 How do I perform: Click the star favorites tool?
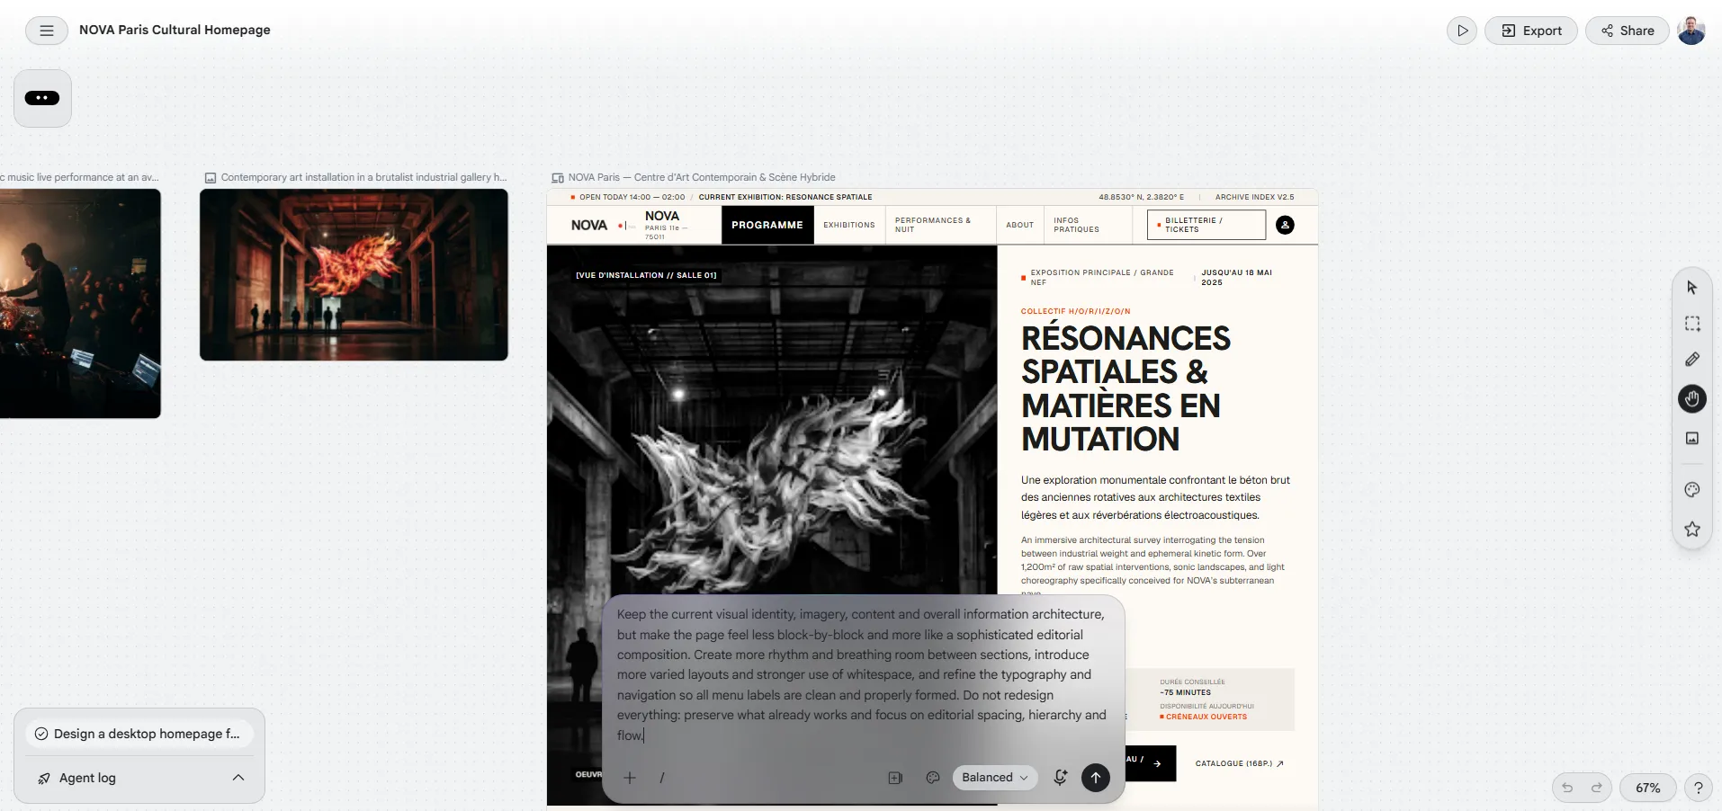point(1692,529)
